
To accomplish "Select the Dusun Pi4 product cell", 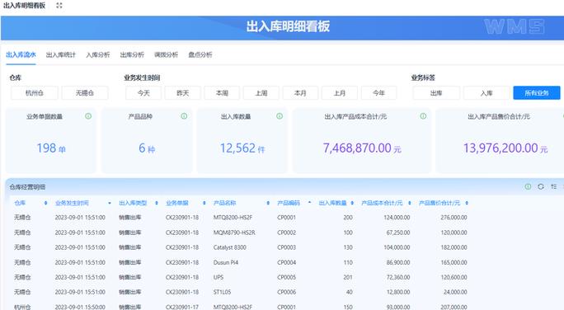I will (226, 262).
